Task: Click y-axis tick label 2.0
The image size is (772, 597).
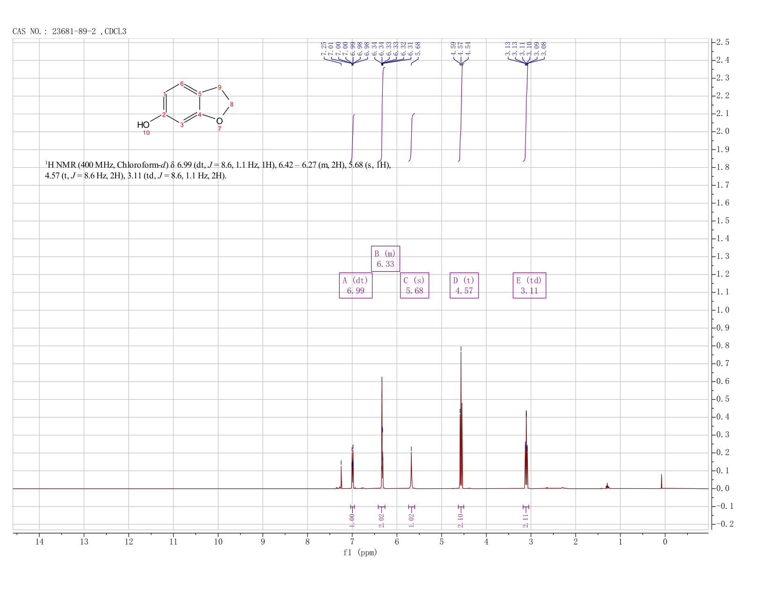Action: (722, 132)
